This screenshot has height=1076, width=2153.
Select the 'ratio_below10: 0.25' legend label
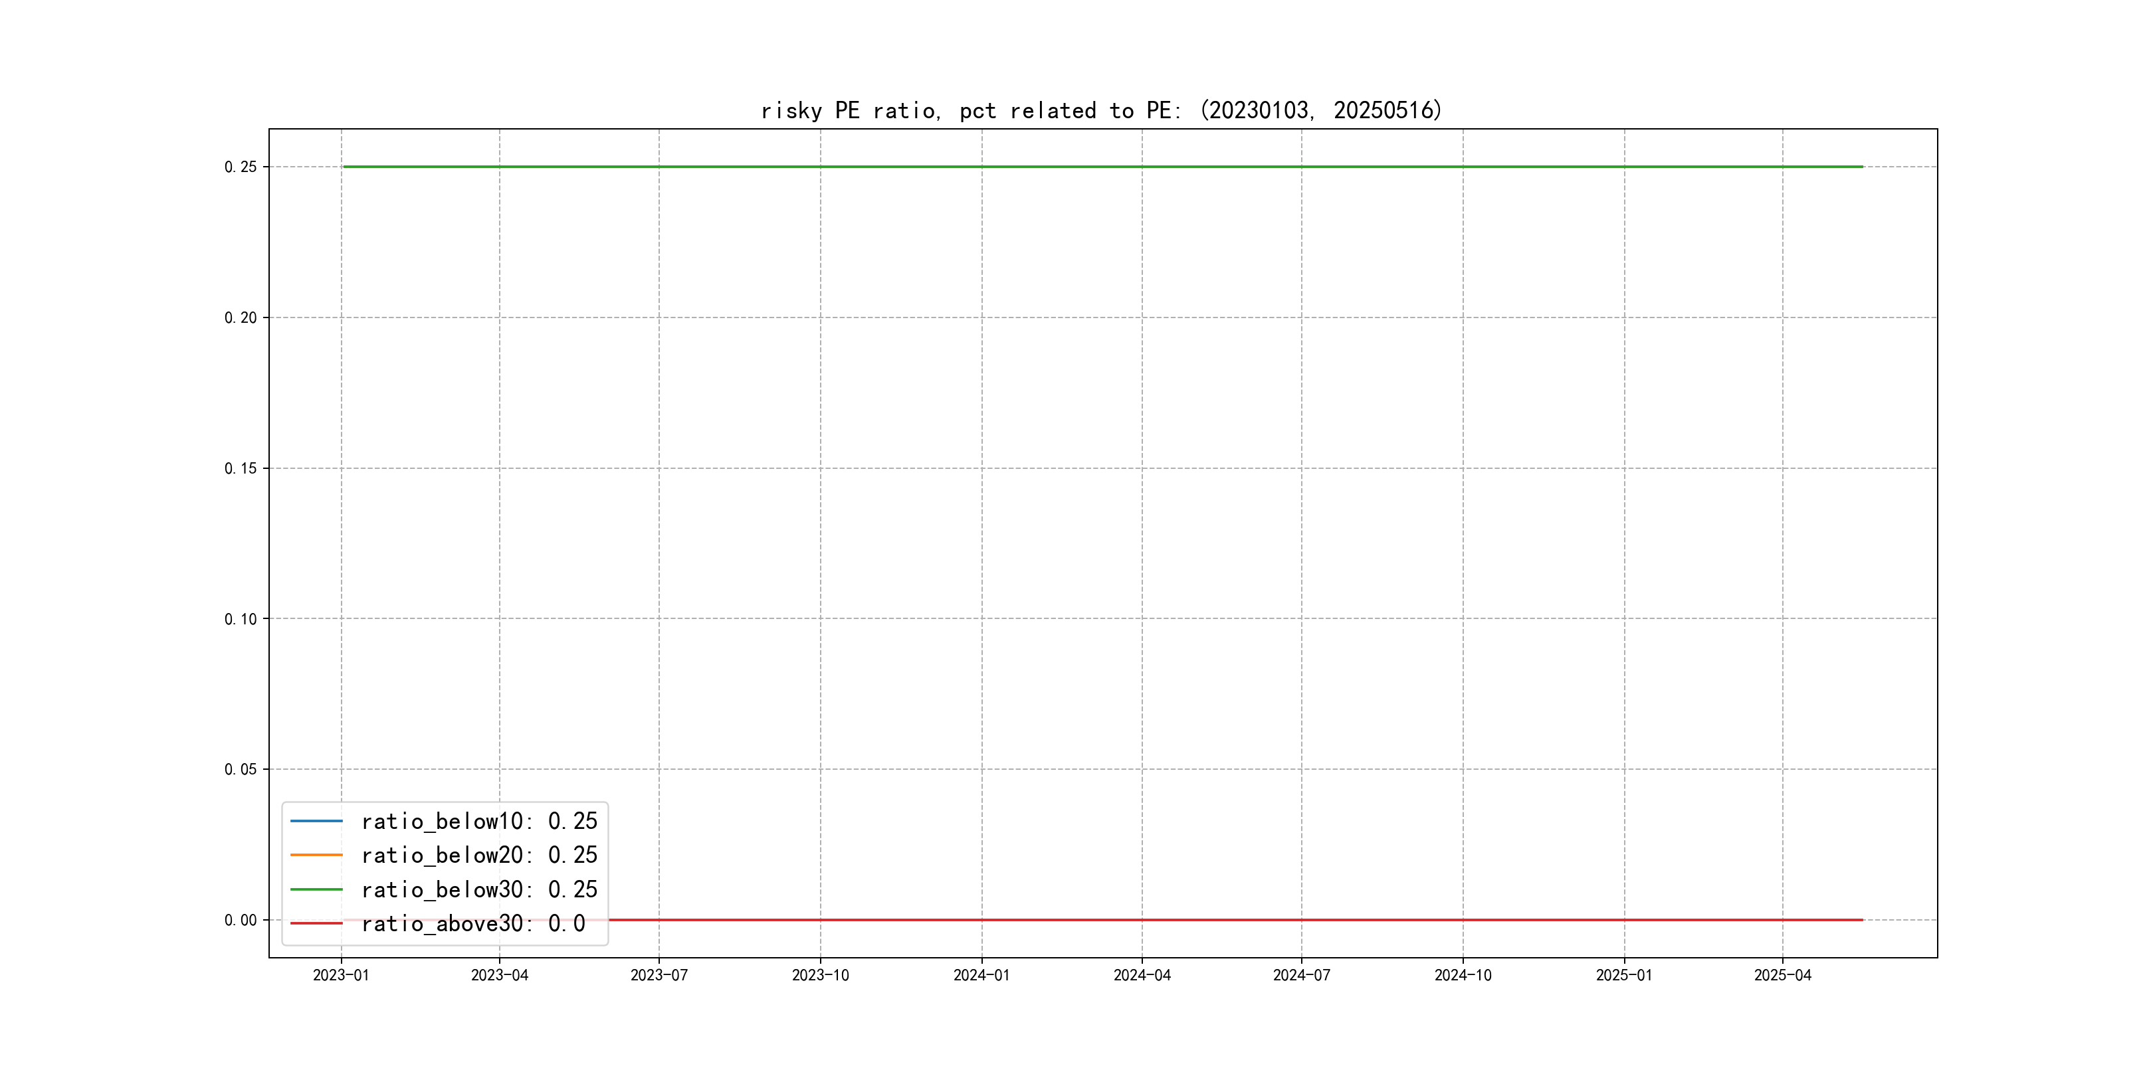pyautogui.click(x=479, y=821)
